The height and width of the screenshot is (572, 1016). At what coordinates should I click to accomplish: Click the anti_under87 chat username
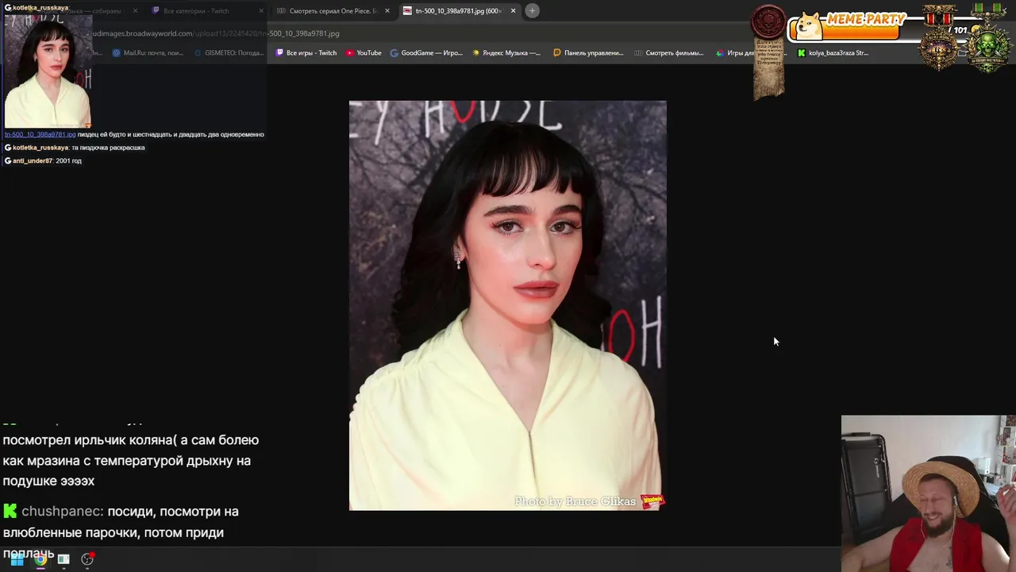(32, 160)
